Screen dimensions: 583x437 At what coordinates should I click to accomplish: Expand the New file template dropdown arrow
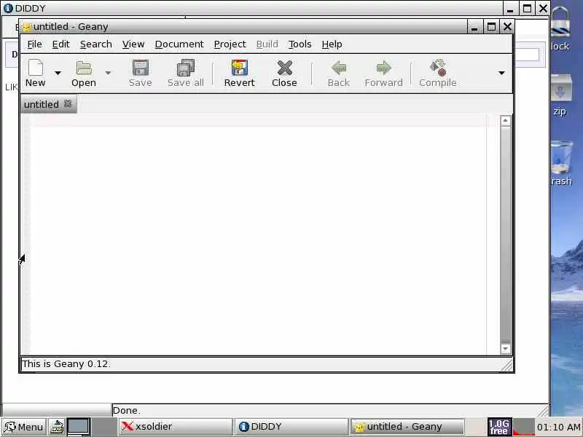coord(58,73)
